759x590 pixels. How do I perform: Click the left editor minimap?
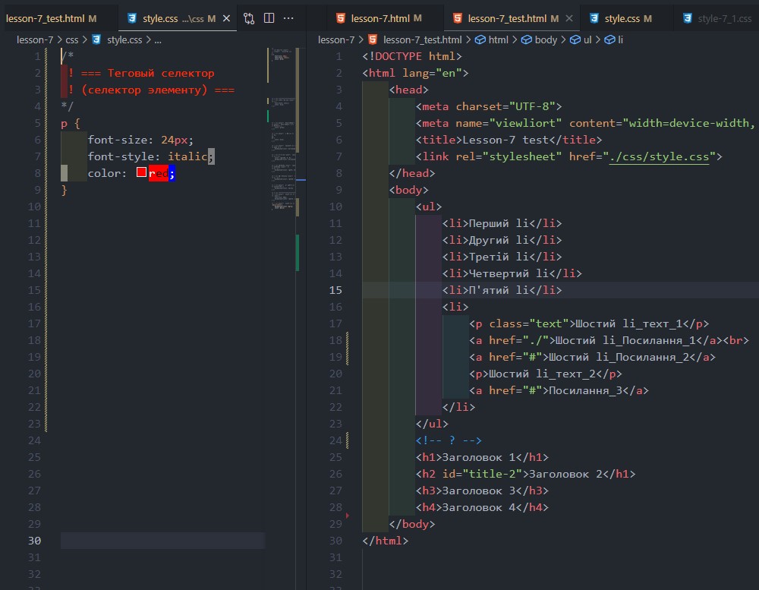pyautogui.click(x=282, y=128)
